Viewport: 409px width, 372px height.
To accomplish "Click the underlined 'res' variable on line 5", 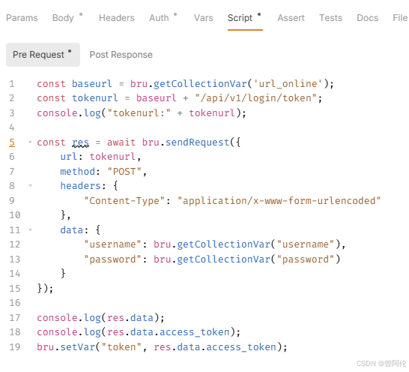I will [81, 142].
